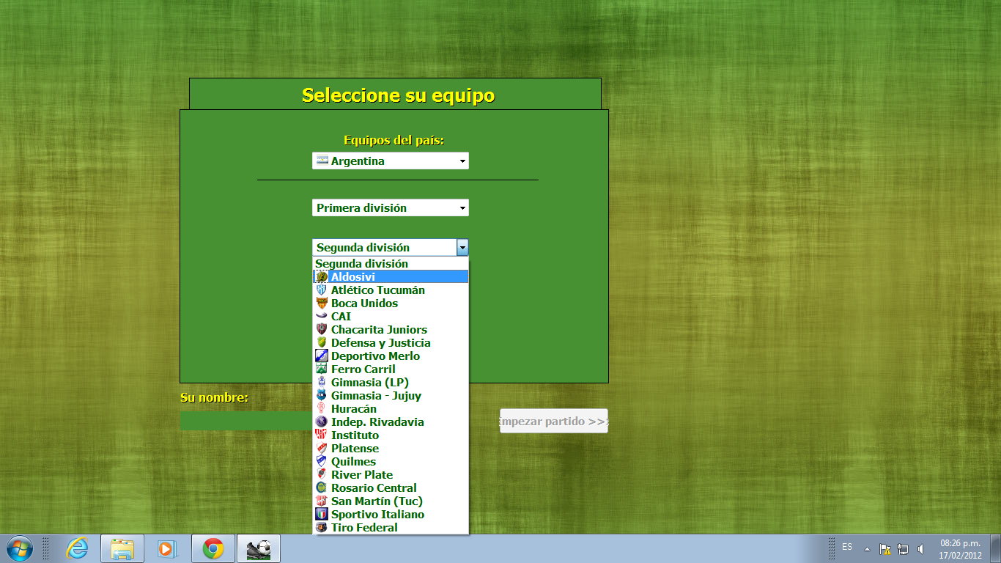
Task: Click the Show desktop strip
Action: coord(995,548)
